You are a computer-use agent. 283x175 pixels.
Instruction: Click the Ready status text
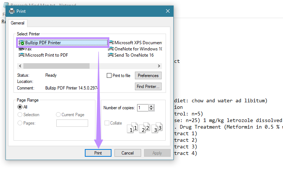(51, 75)
